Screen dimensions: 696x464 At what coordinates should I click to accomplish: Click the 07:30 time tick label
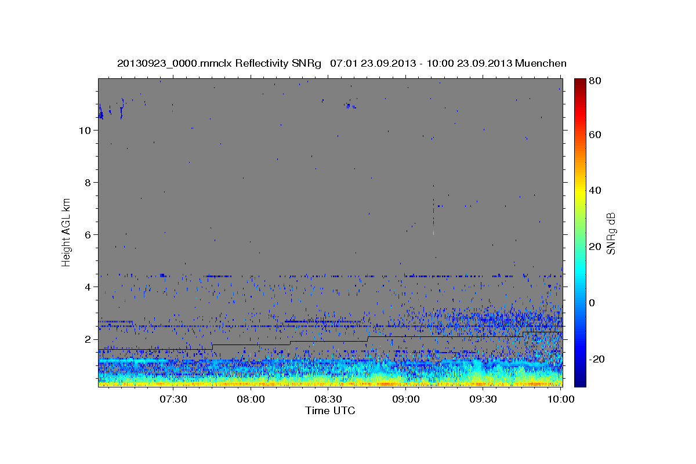pos(173,399)
